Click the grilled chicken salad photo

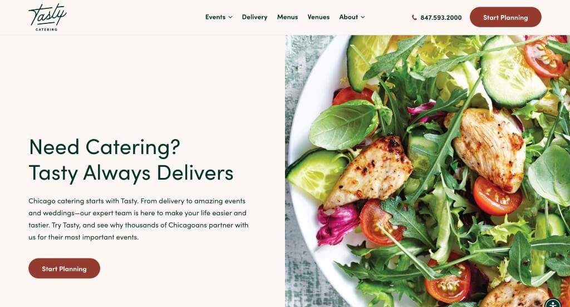click(427, 171)
